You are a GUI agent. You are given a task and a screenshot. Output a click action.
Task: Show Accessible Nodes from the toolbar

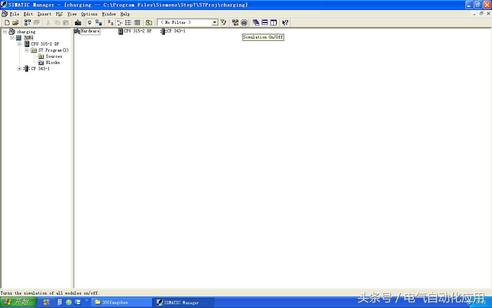tap(28, 23)
